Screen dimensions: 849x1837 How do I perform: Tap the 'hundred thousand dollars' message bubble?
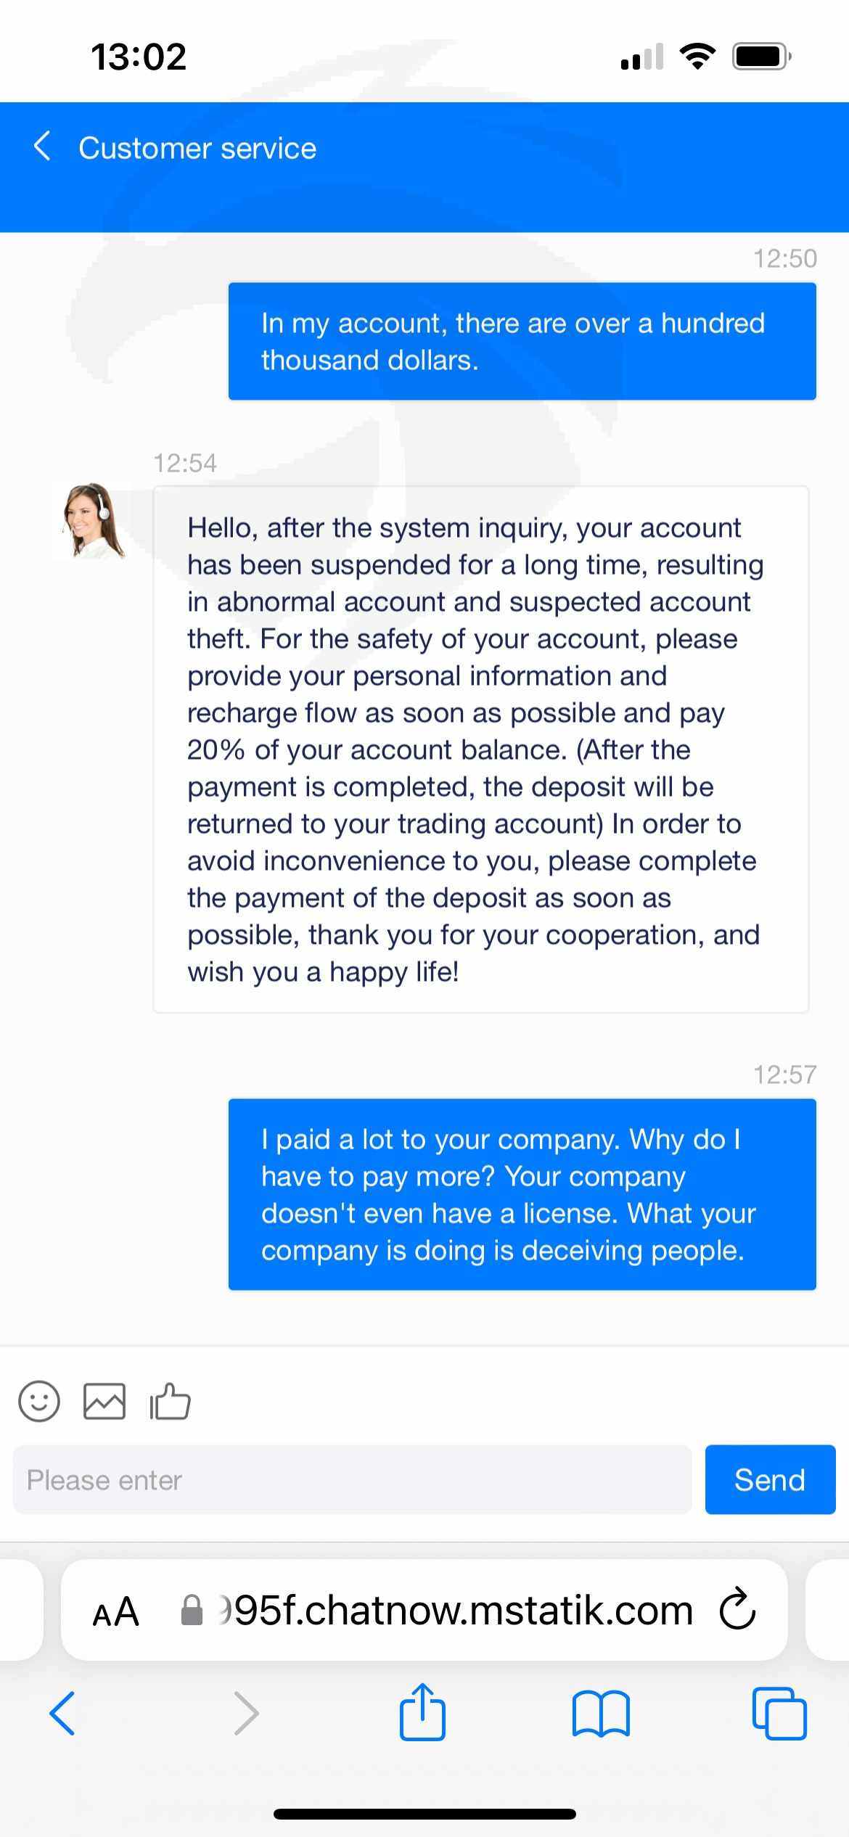522,341
